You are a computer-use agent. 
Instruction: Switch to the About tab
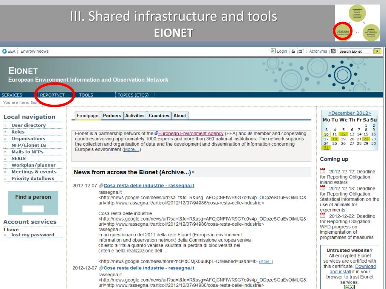(x=180, y=116)
